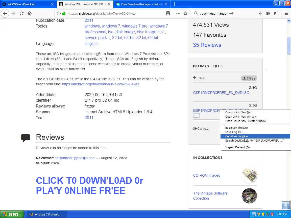
Task: Click the search magnifier icon
Action: [196, 13]
